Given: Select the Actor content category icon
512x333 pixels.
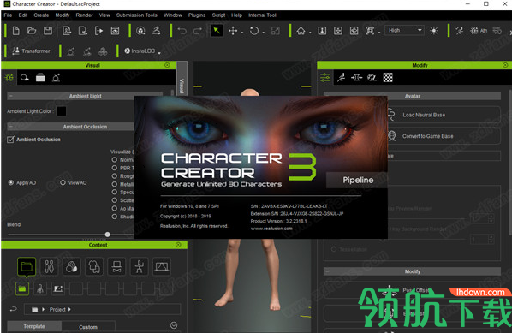Looking at the screenshot, I should (x=49, y=267).
